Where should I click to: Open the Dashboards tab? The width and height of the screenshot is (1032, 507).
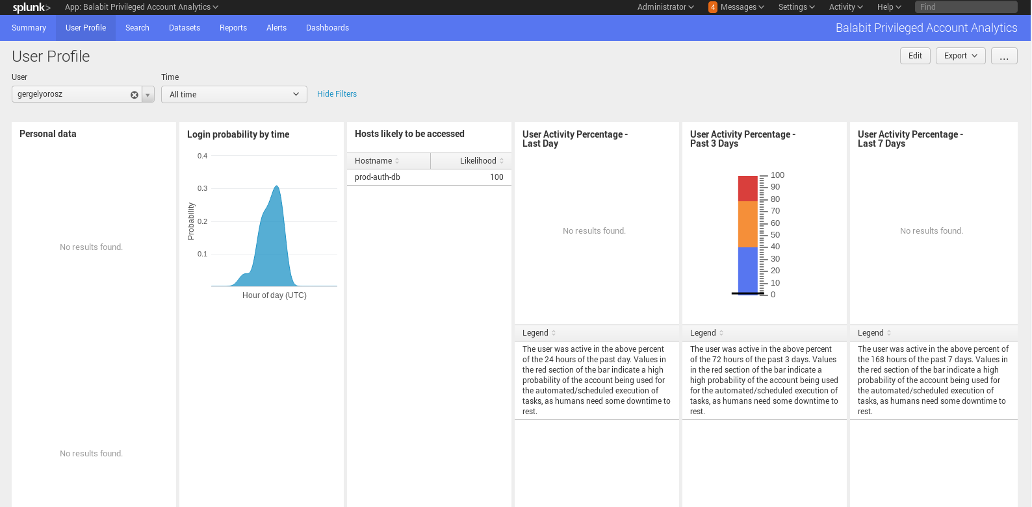coord(328,28)
